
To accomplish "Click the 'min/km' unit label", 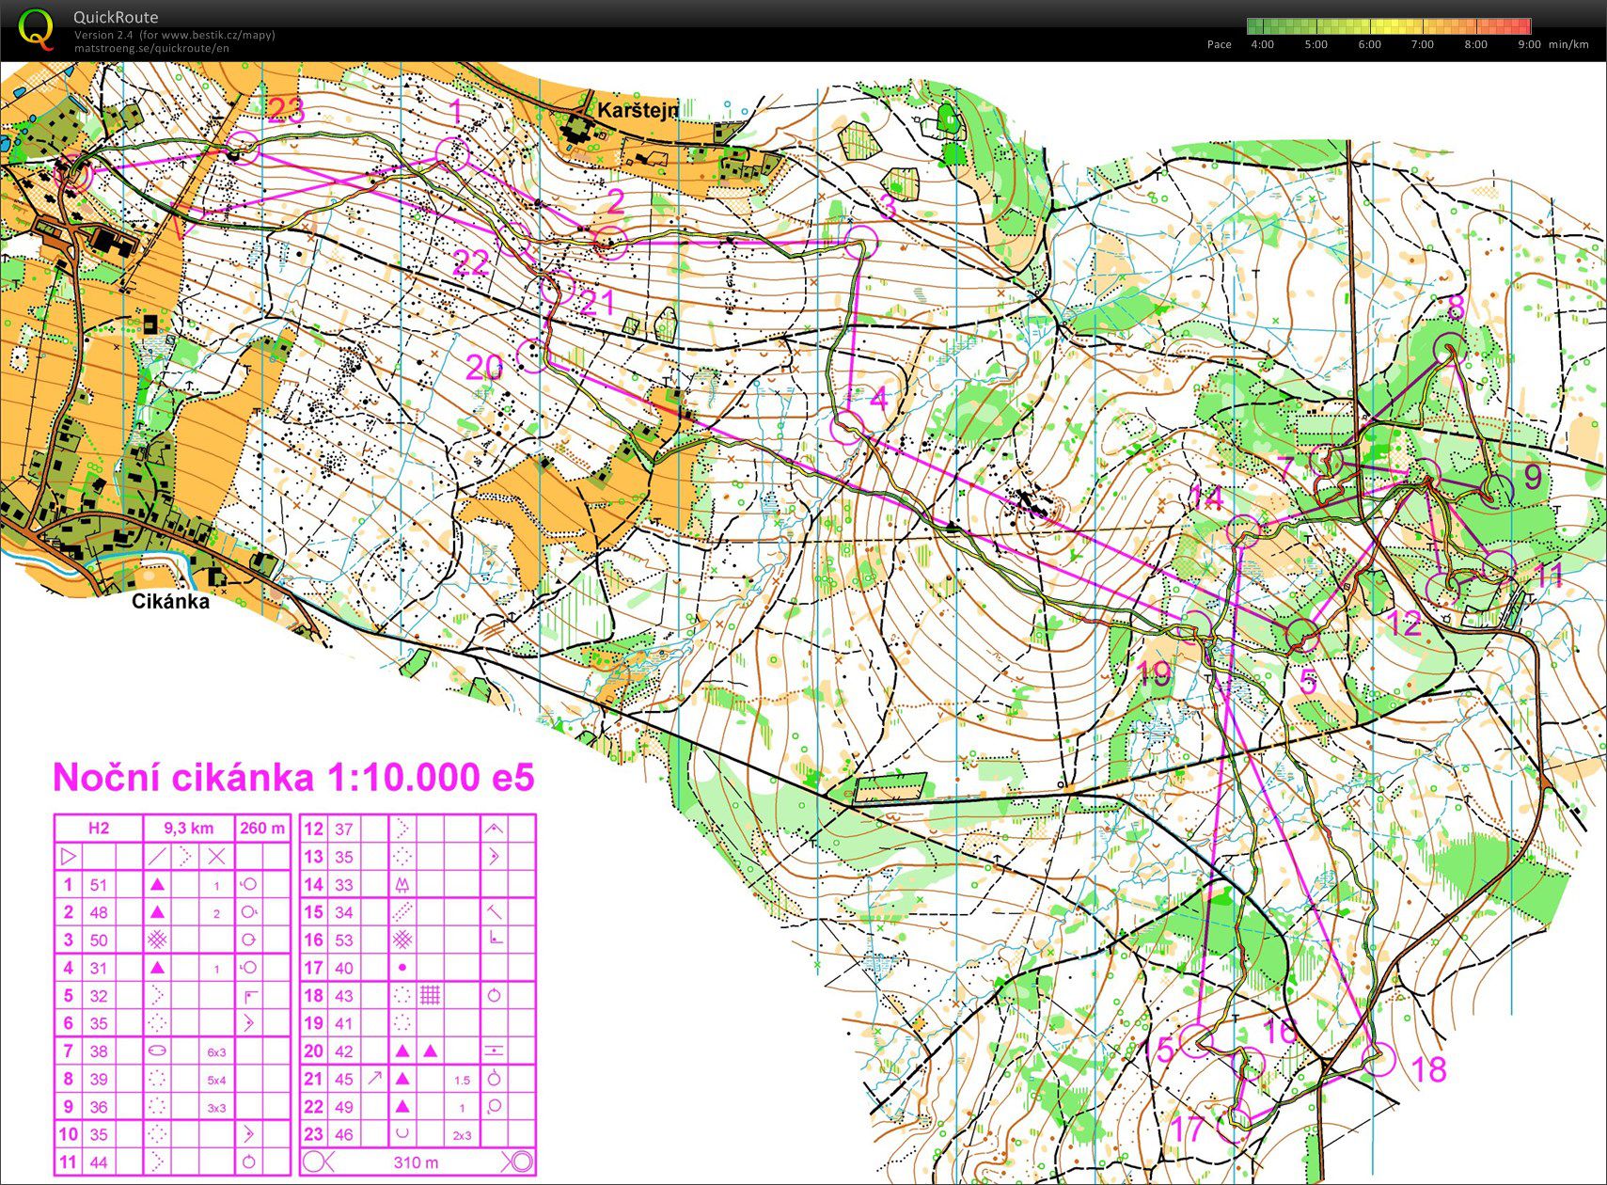I will tap(1568, 44).
